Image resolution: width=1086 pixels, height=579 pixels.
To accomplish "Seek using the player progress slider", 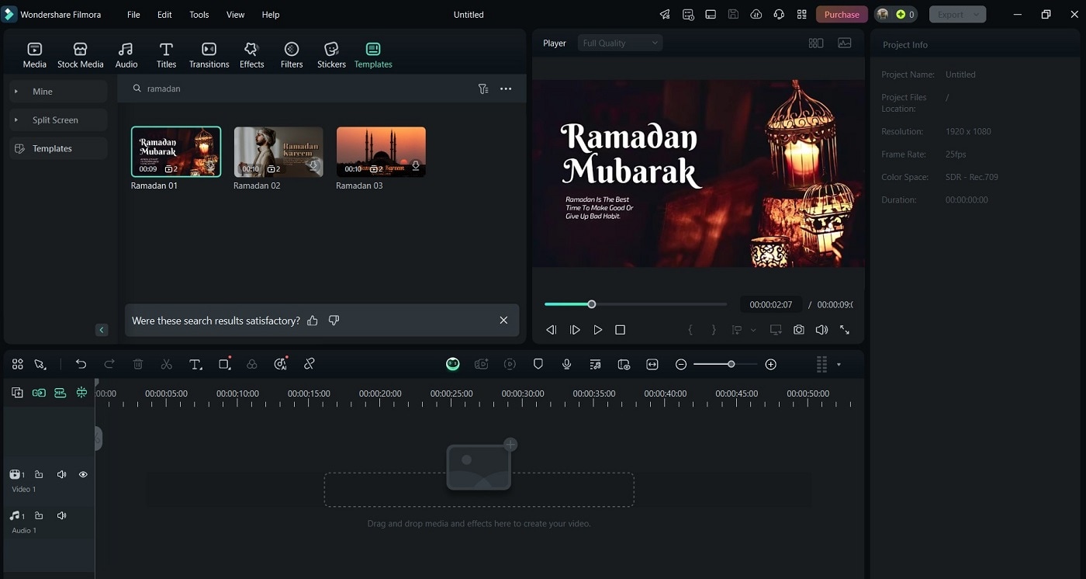I will 636,304.
